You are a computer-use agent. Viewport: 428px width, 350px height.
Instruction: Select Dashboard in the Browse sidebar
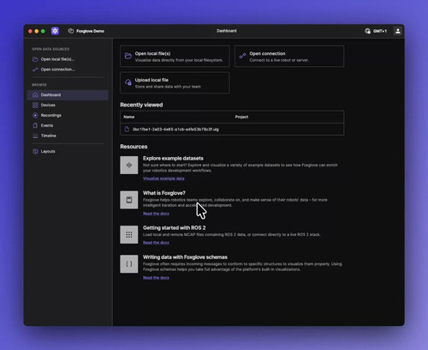[68, 95]
